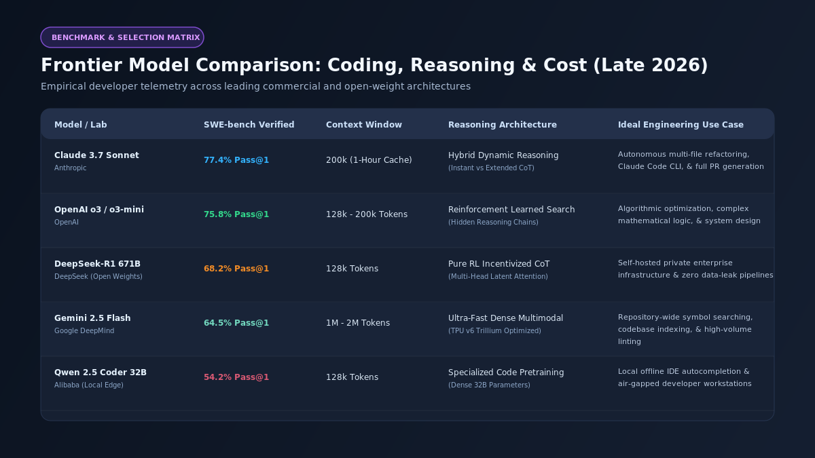Viewport: 815px width, 458px height.
Task: Click the "DeepSeek (Open Weights)" lab label
Action: click(98, 276)
